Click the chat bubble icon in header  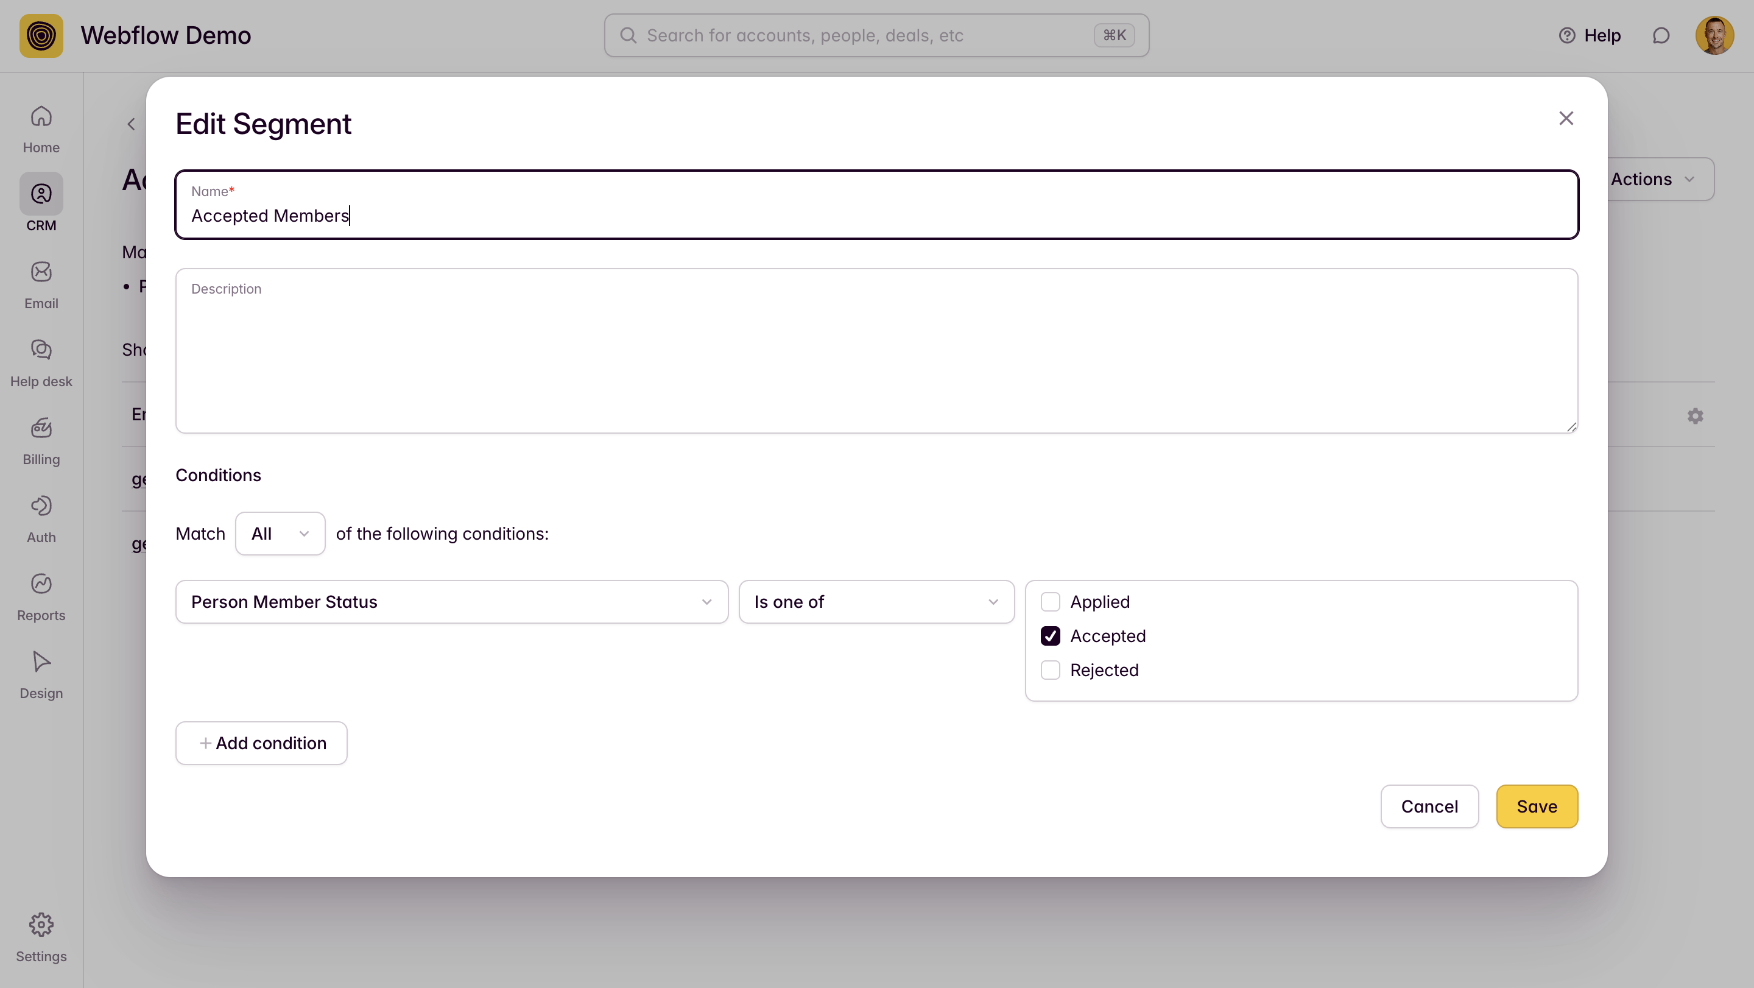(x=1661, y=35)
